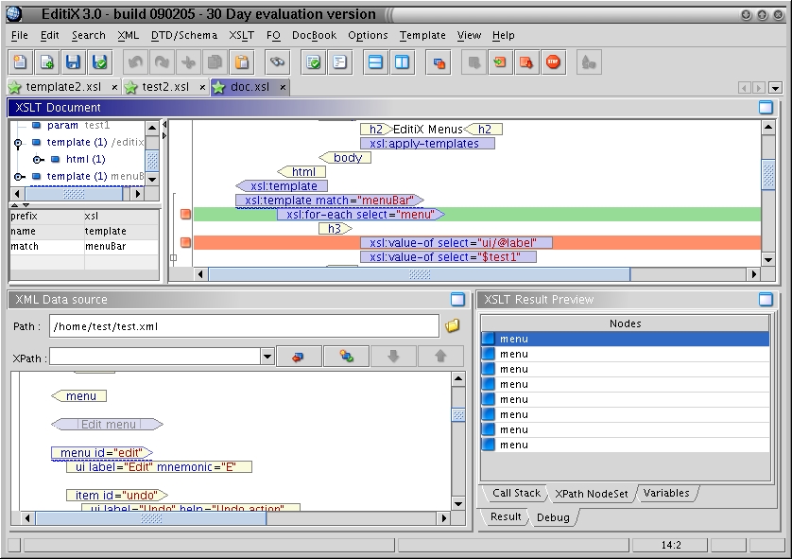Click save-with-checkmark toolbar icon

[x=100, y=62]
